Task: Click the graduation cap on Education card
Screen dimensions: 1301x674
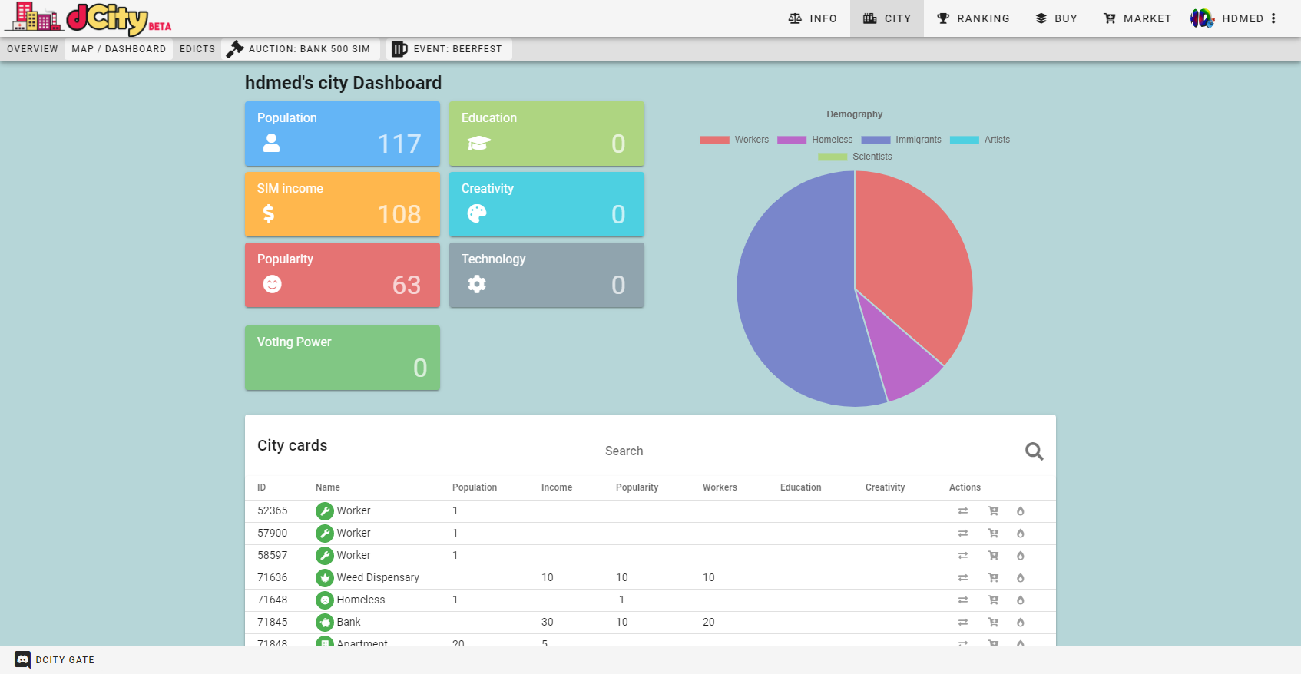Action: pos(478,143)
